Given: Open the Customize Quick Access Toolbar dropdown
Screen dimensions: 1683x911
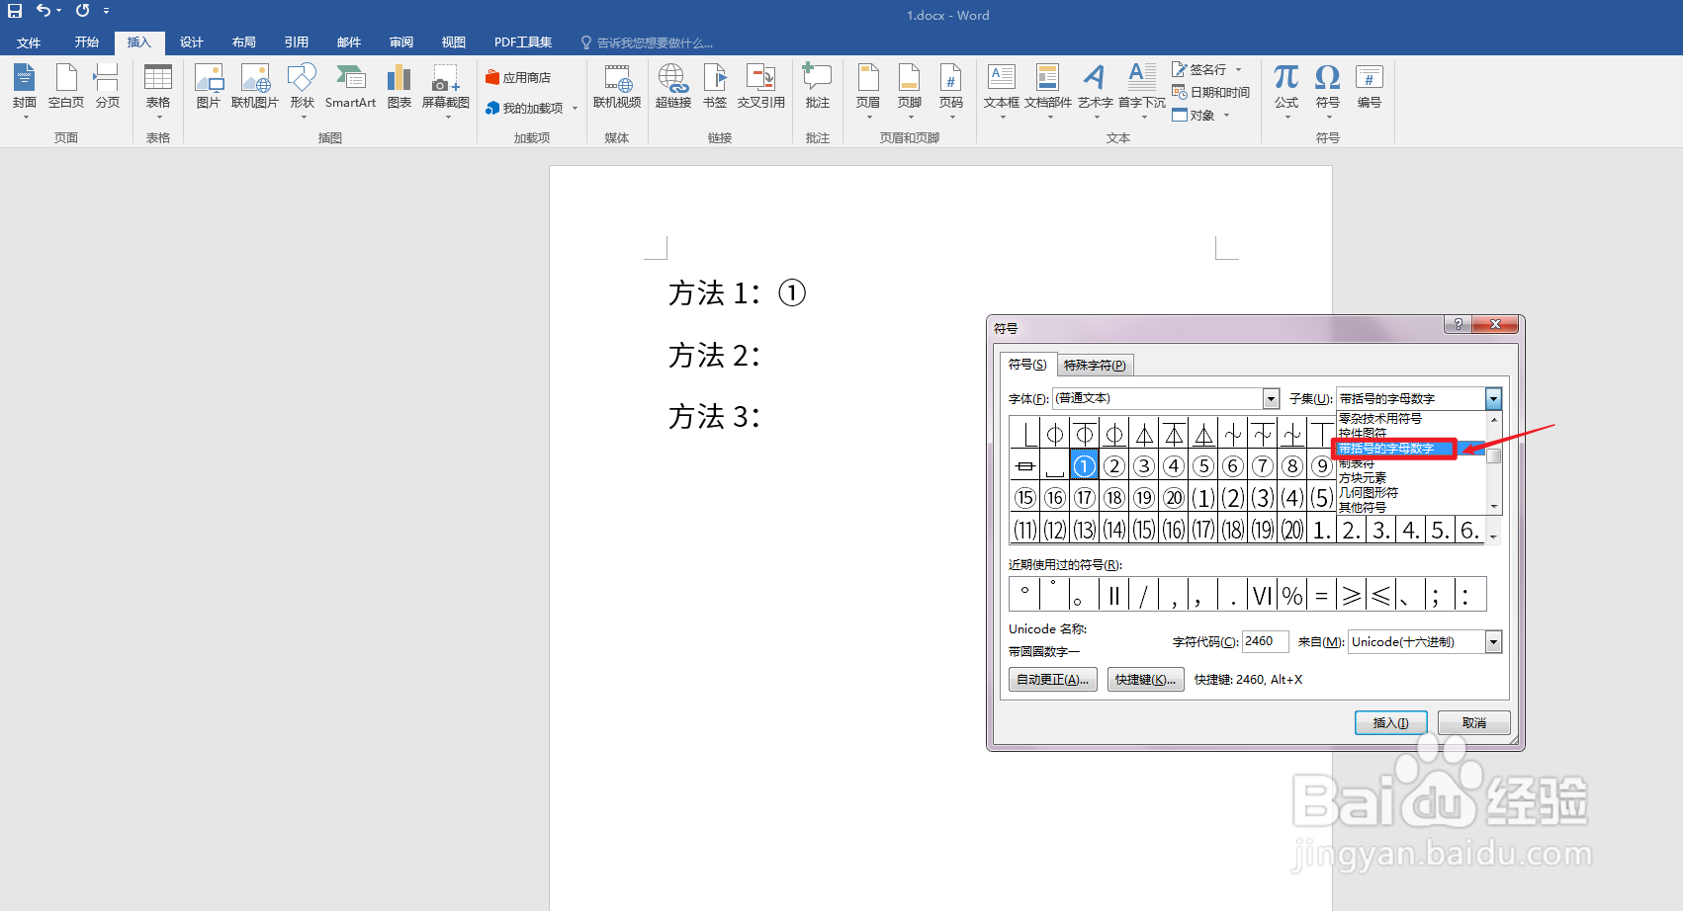Looking at the screenshot, I should click(106, 11).
